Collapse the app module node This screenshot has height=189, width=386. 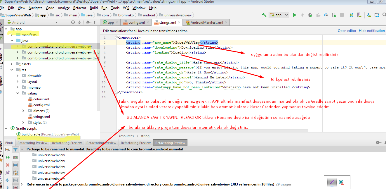click(6, 29)
